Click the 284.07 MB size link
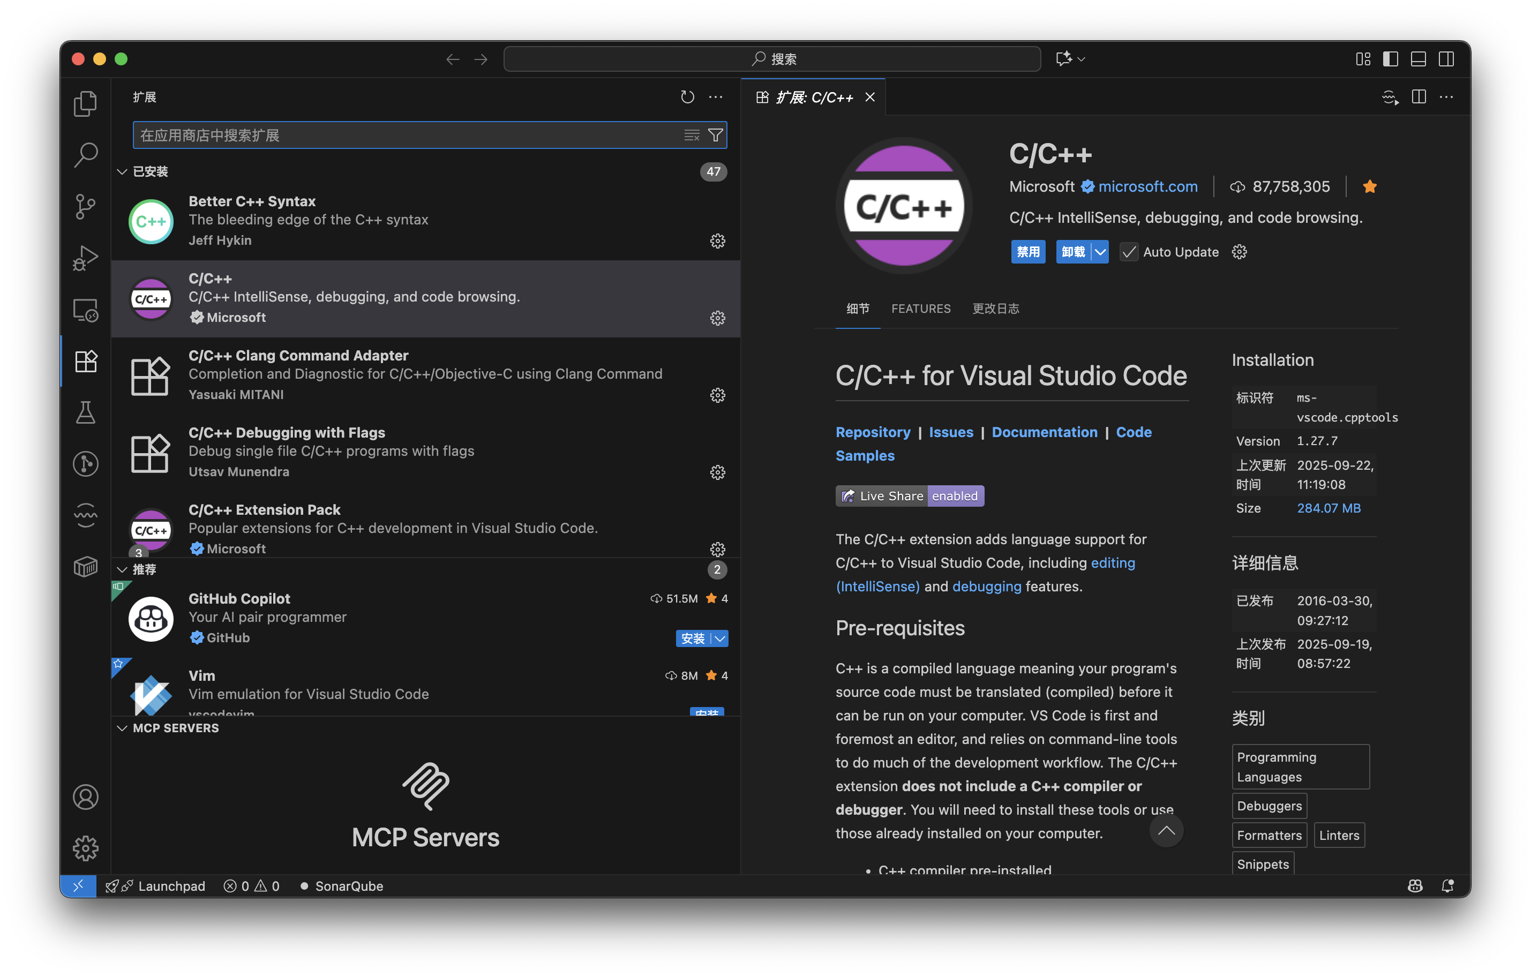Viewport: 1531px width, 977px height. 1328,508
